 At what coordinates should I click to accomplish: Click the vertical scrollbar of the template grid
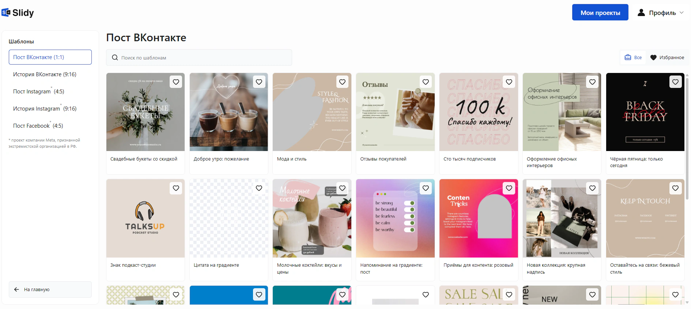coord(687,139)
